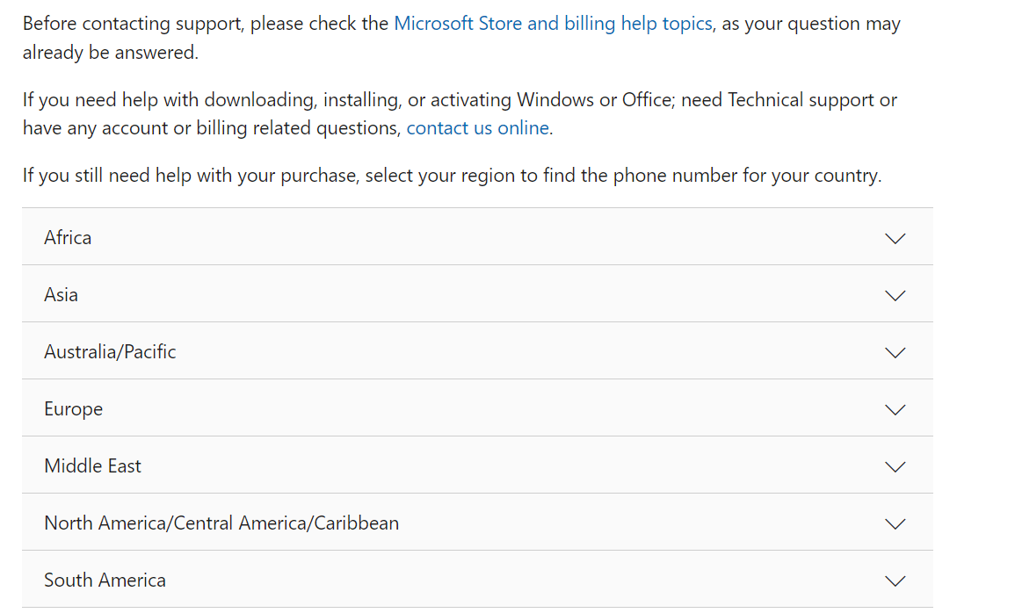Open the Australia/Pacific region label
The image size is (1015, 613).
point(110,351)
